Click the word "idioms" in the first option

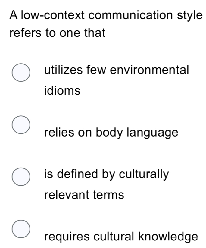62,89
